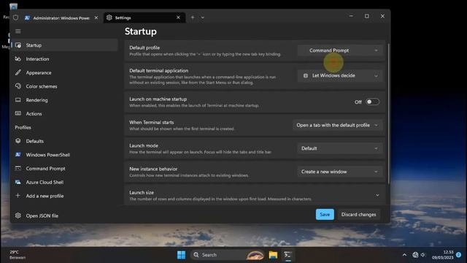Open the Color schemes page
Screen dimensions: 467x263
pyautogui.click(x=64, y=86)
